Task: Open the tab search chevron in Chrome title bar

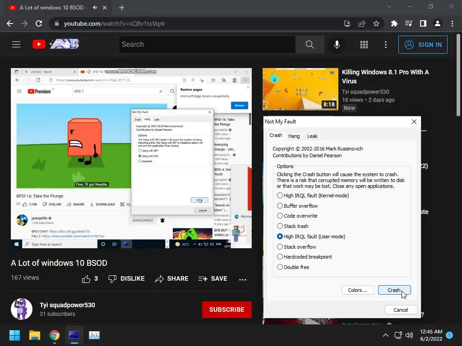Action: (x=389, y=6)
